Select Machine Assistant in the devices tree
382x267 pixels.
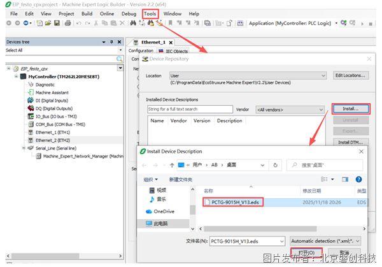(x=52, y=92)
